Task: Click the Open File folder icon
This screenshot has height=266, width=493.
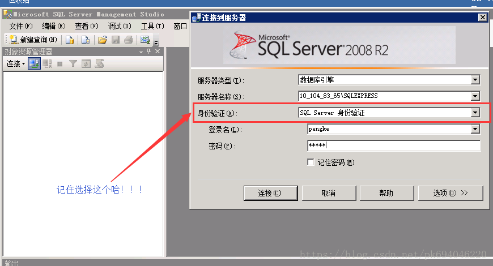Action: pyautogui.click(x=103, y=40)
